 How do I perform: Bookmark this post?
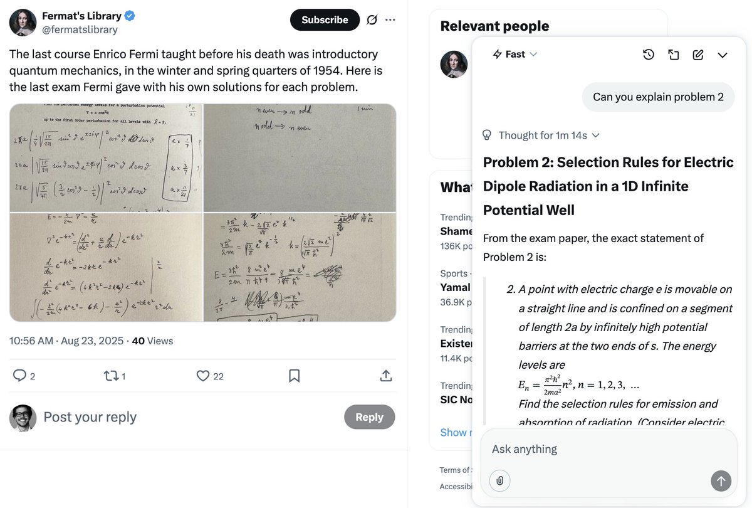(294, 376)
